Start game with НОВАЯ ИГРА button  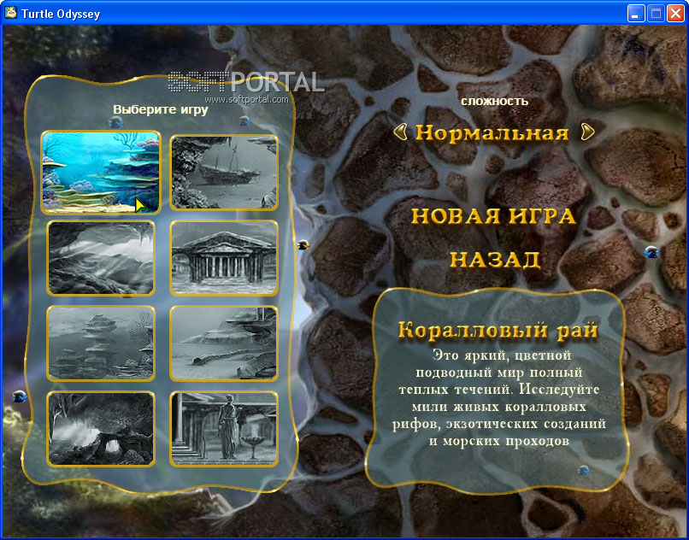pos(494,216)
